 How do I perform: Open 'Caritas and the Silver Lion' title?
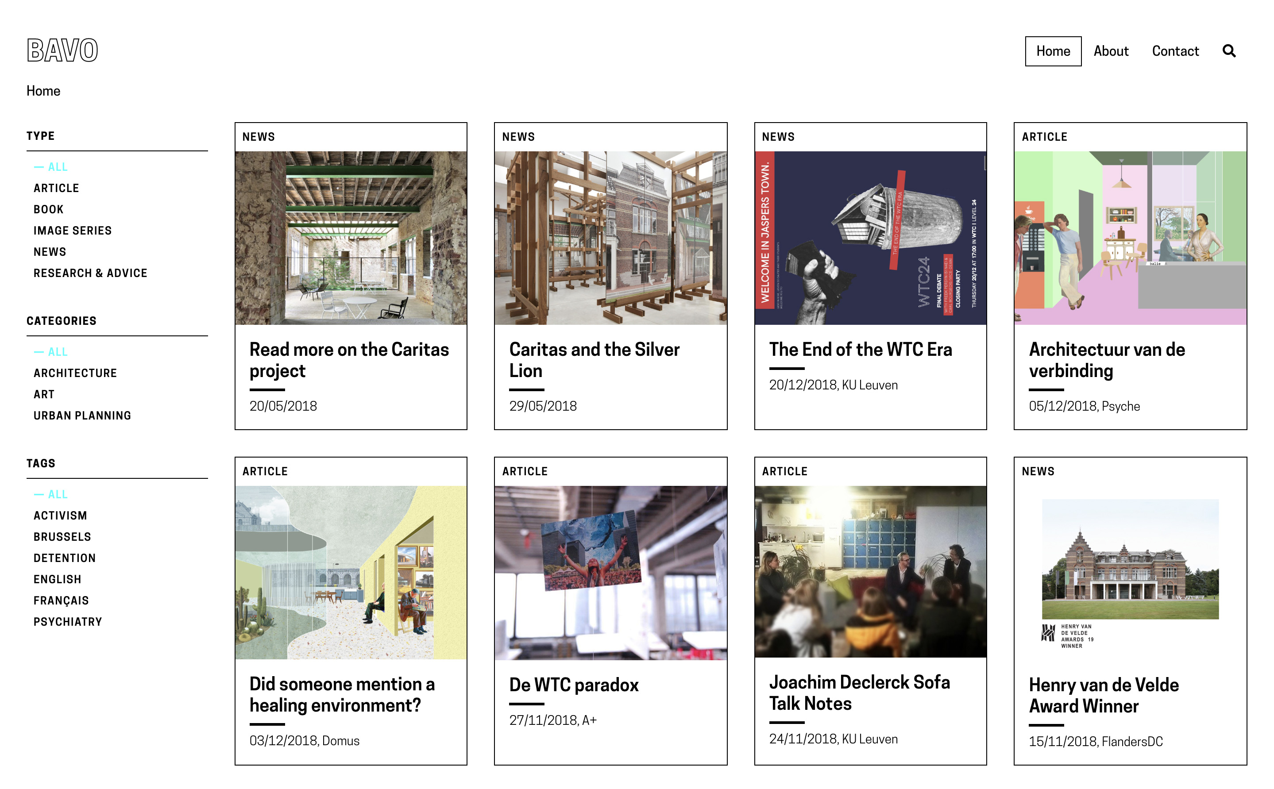pyautogui.click(x=594, y=360)
